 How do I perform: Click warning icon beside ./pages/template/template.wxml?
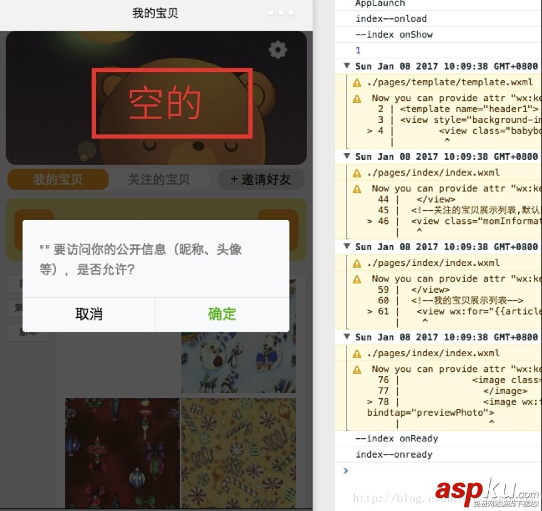(357, 83)
